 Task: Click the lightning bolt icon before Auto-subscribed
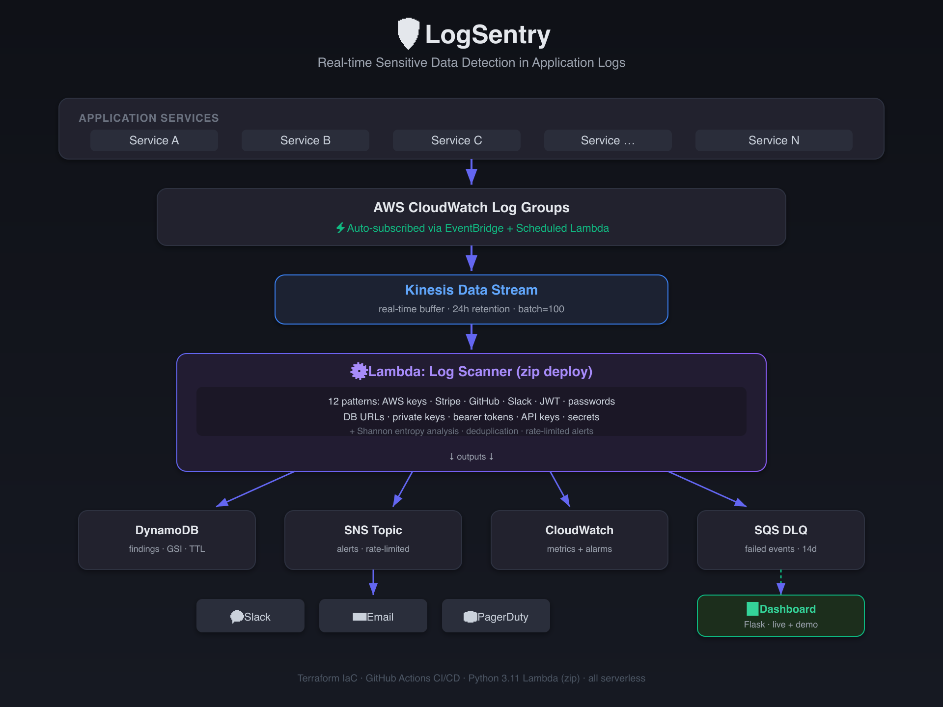[340, 227]
